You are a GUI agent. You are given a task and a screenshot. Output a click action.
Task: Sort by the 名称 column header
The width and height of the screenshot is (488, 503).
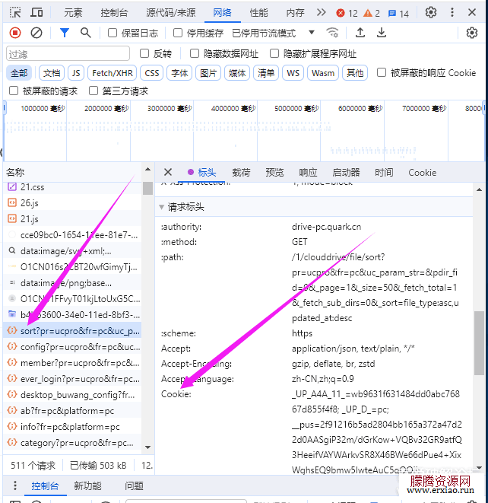tap(15, 172)
